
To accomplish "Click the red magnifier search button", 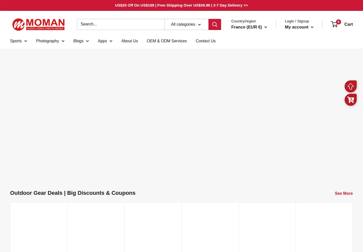I will point(215,24).
